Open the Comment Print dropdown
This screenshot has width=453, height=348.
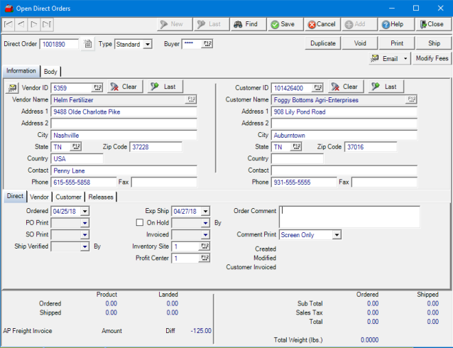337,234
